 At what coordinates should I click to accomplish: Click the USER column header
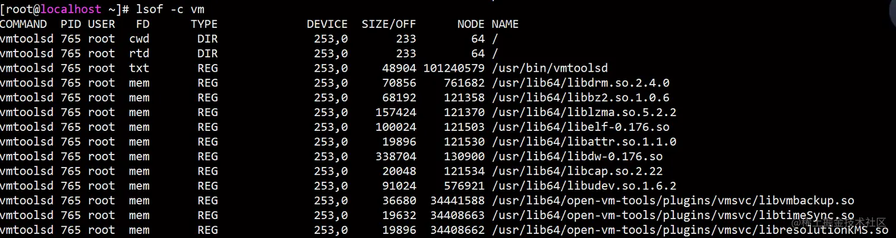point(101,24)
